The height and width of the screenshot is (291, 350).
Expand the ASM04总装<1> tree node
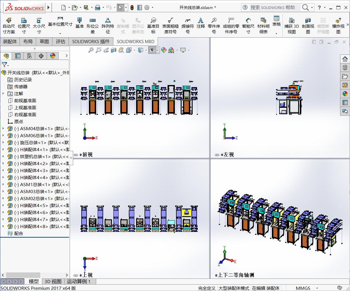point(3,128)
